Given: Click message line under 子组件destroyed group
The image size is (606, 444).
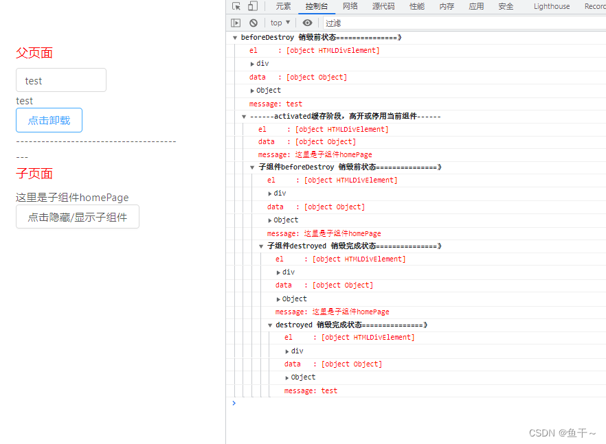Looking at the screenshot, I should point(332,312).
